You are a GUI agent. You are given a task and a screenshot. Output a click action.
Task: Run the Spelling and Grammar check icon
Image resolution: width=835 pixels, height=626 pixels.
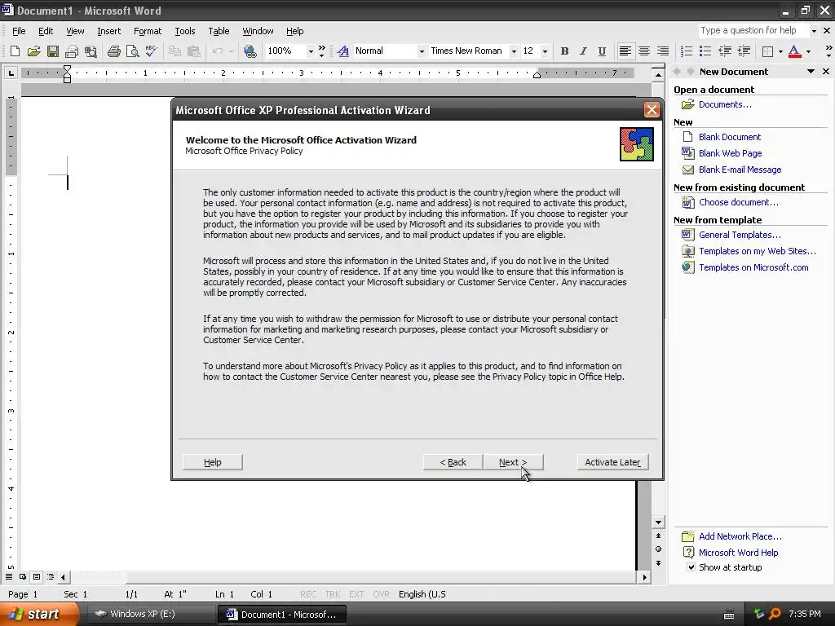pos(151,51)
